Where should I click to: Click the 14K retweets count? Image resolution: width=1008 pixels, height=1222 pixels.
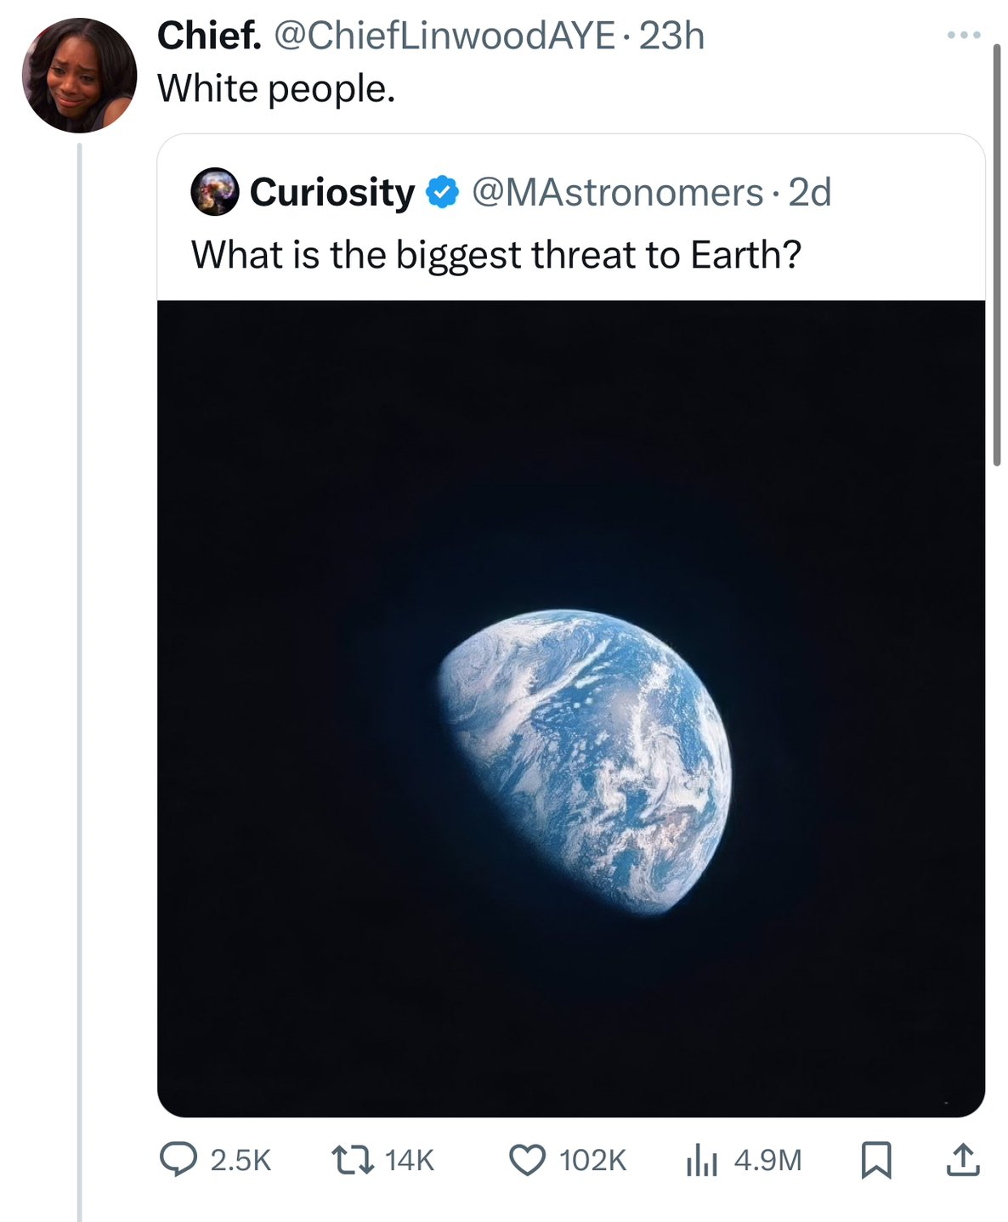410,1161
